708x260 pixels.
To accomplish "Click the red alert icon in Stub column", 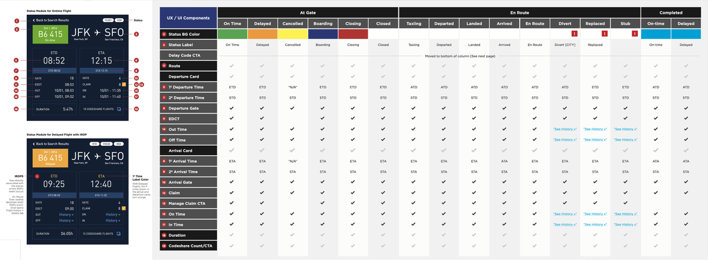I will point(635,33).
